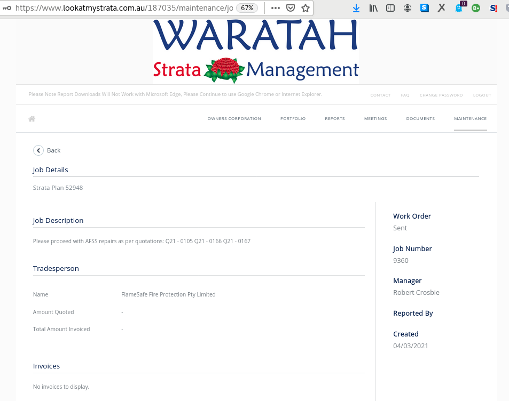Image resolution: width=509 pixels, height=401 pixels.
Task: Open the Reports menu
Action: point(335,118)
